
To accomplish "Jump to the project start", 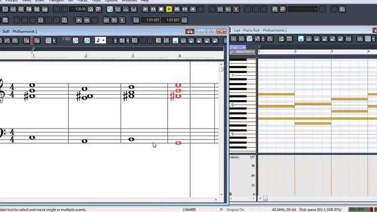I will click(145, 9).
